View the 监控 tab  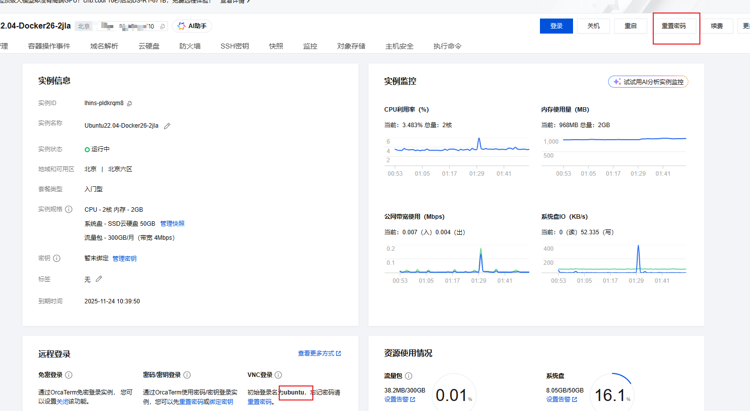click(x=310, y=46)
